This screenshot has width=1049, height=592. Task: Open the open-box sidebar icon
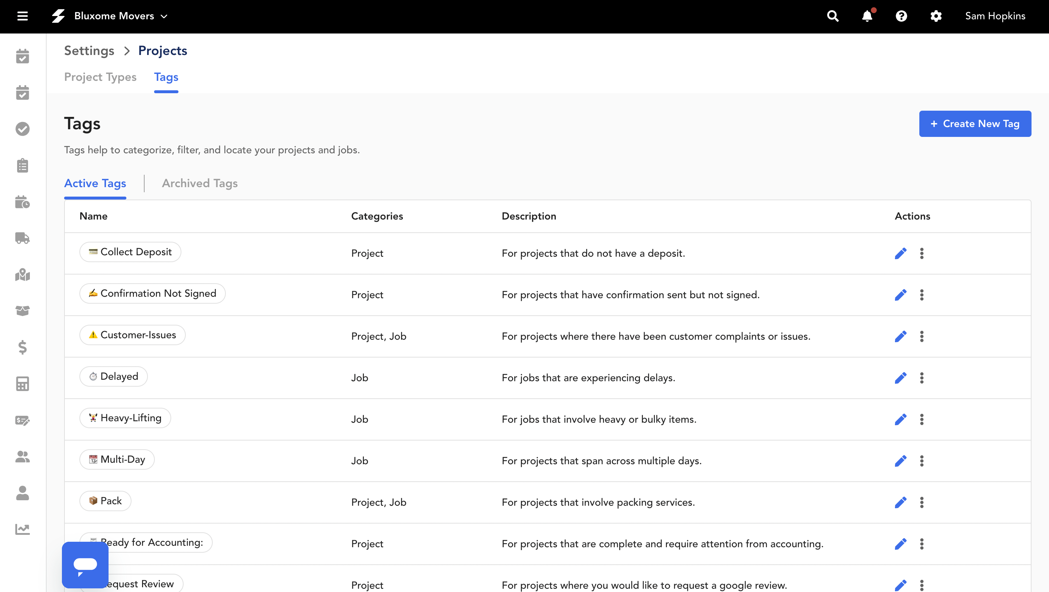(22, 311)
